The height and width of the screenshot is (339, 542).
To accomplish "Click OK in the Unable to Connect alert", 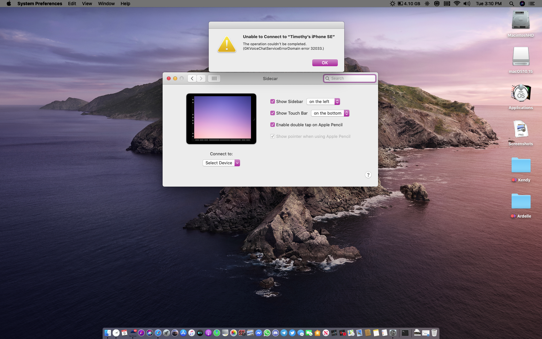I will 325,63.
